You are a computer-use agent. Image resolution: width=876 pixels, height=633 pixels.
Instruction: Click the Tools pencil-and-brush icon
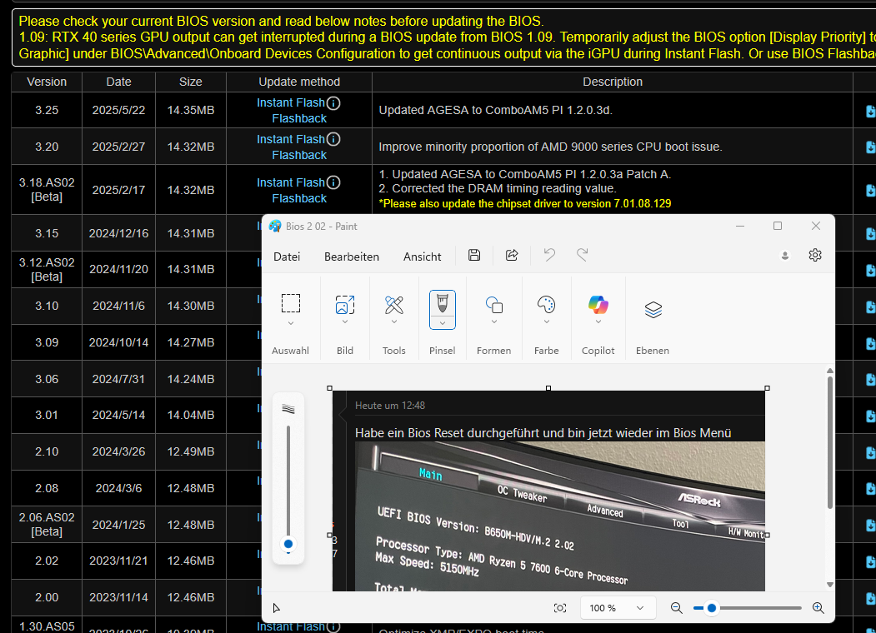[394, 305]
